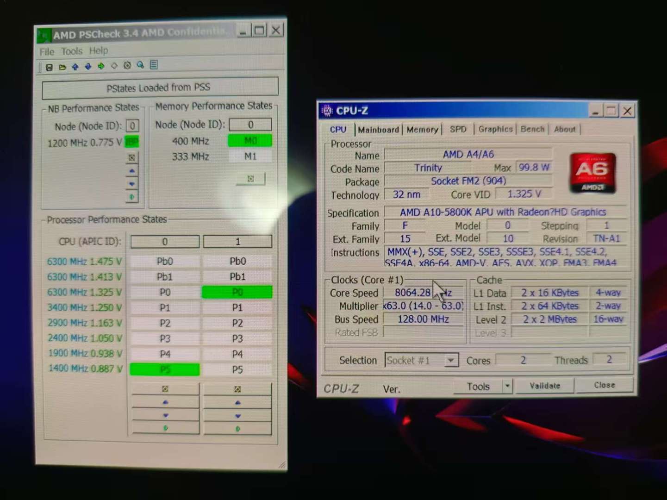Image resolution: width=667 pixels, height=500 pixels.
Task: Click the Core Speed value 8064.28 MHz
Action: pyautogui.click(x=423, y=293)
